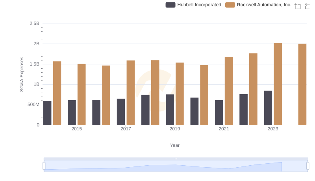Click the Rockwell bar for 2024
Screen dimensions: 315x181
[302, 84]
